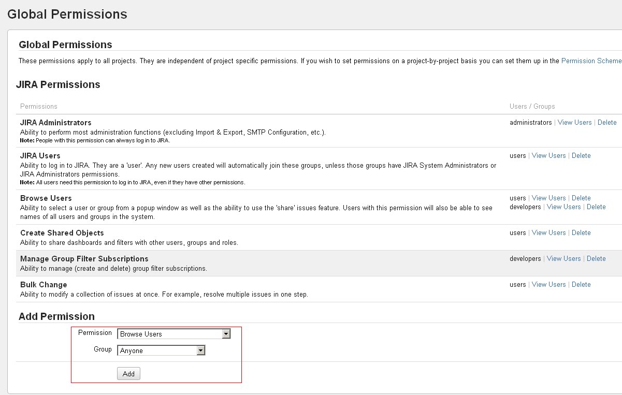This screenshot has height=395, width=622.
Task: Click the Add button
Action: click(128, 374)
